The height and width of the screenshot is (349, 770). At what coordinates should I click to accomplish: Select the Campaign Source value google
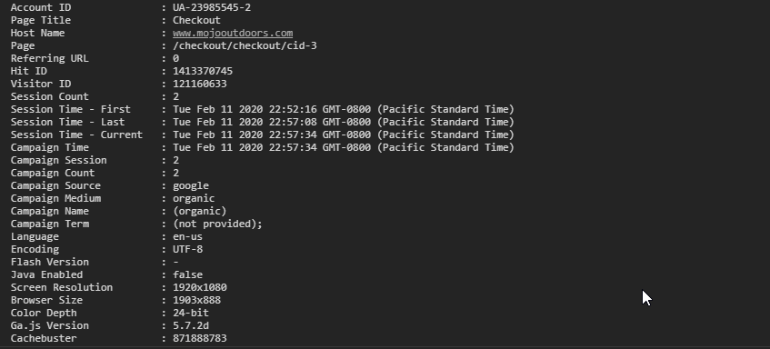click(x=191, y=186)
